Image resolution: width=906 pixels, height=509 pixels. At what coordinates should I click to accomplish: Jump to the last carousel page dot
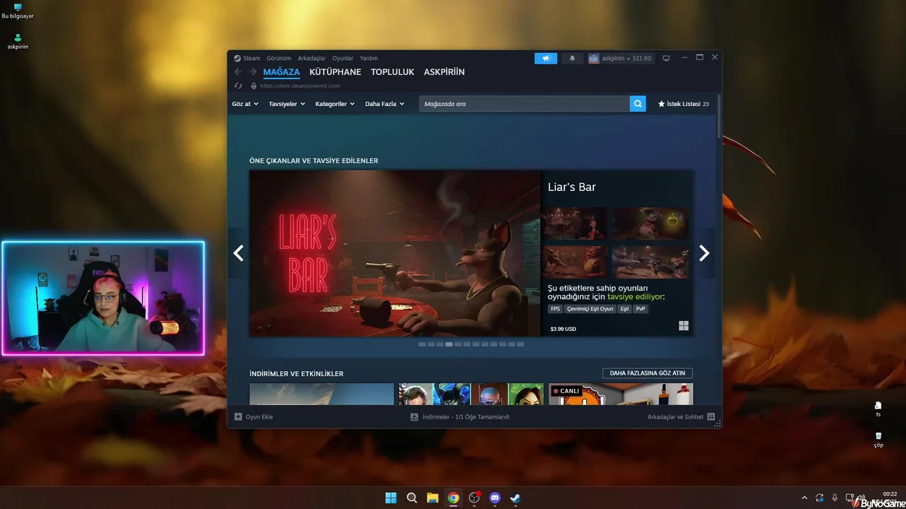pos(521,344)
